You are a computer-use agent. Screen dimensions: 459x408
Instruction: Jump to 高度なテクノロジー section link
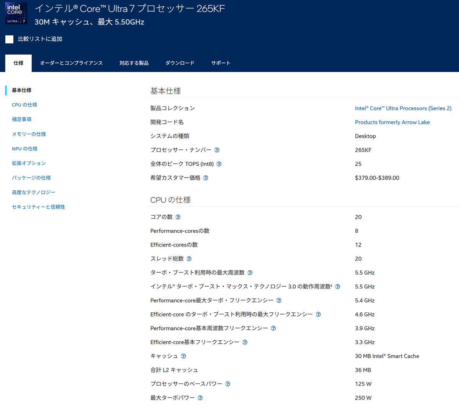(33, 192)
